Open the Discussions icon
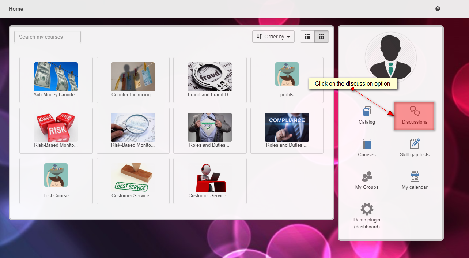The image size is (469, 258). pos(415,111)
